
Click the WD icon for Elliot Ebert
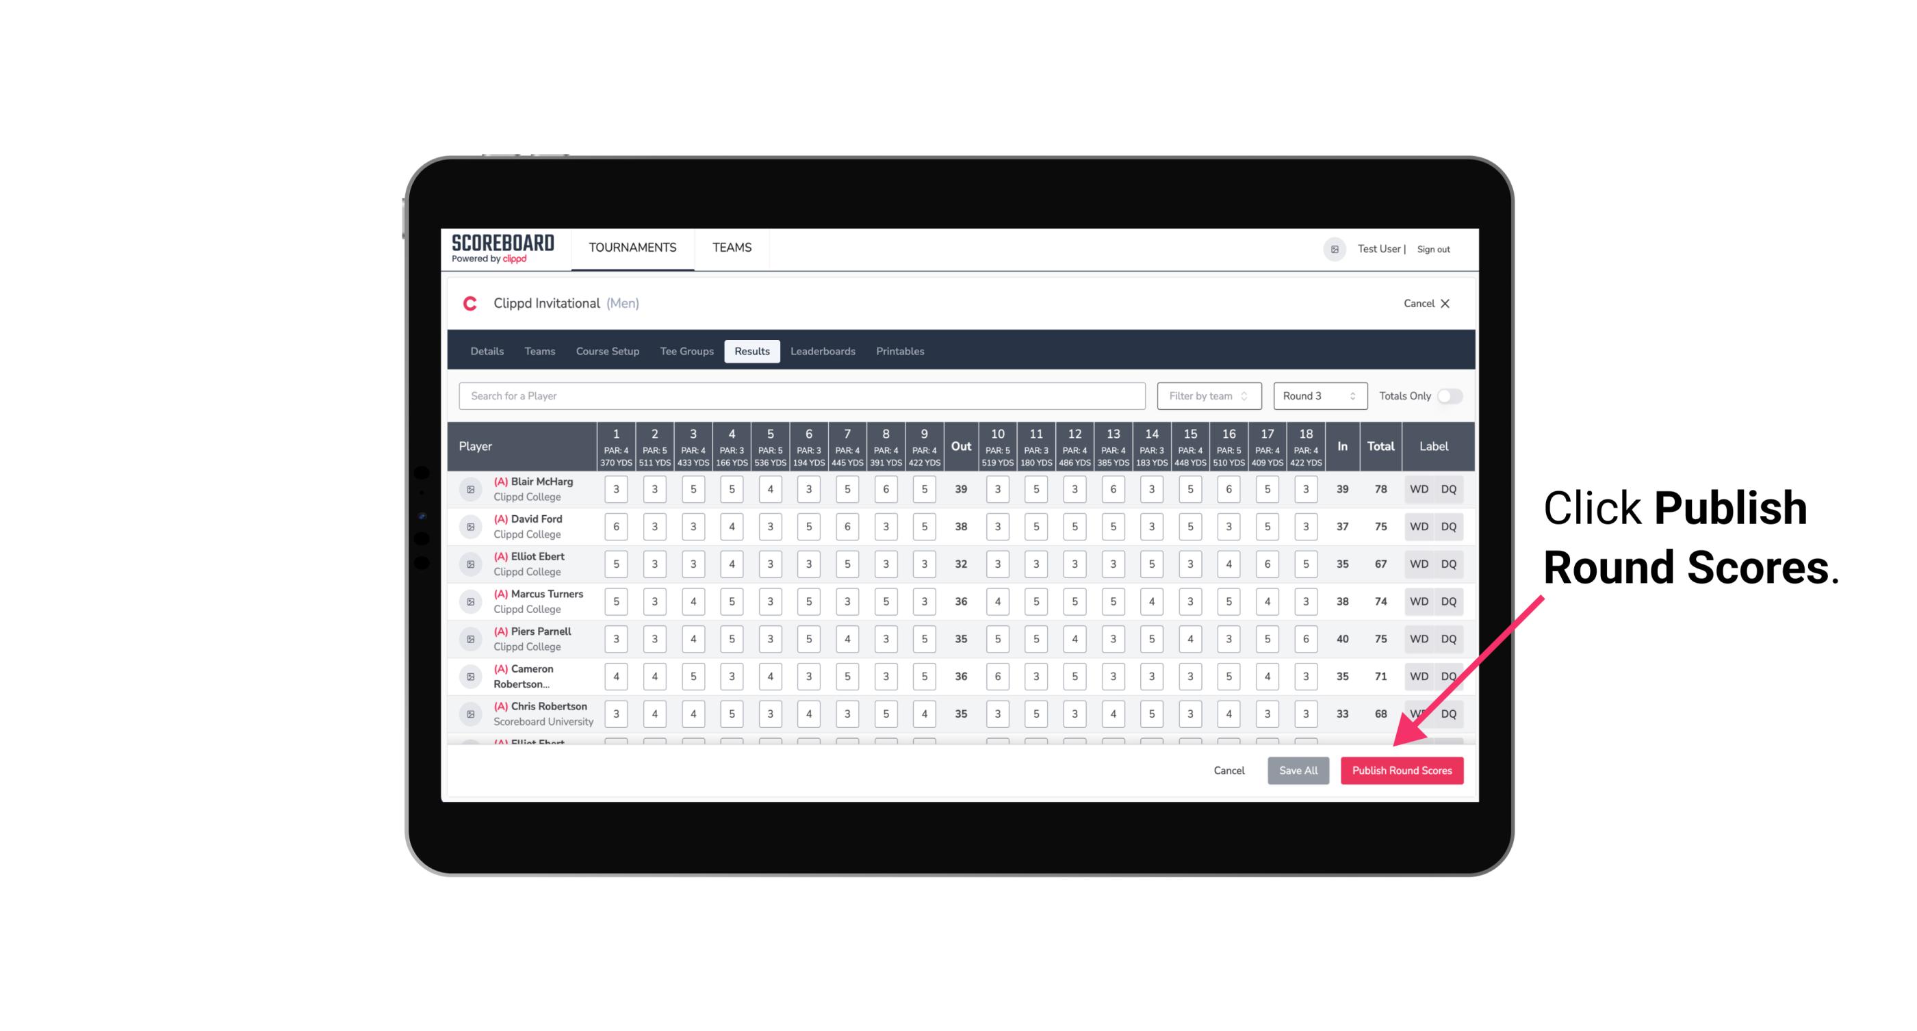pos(1418,564)
